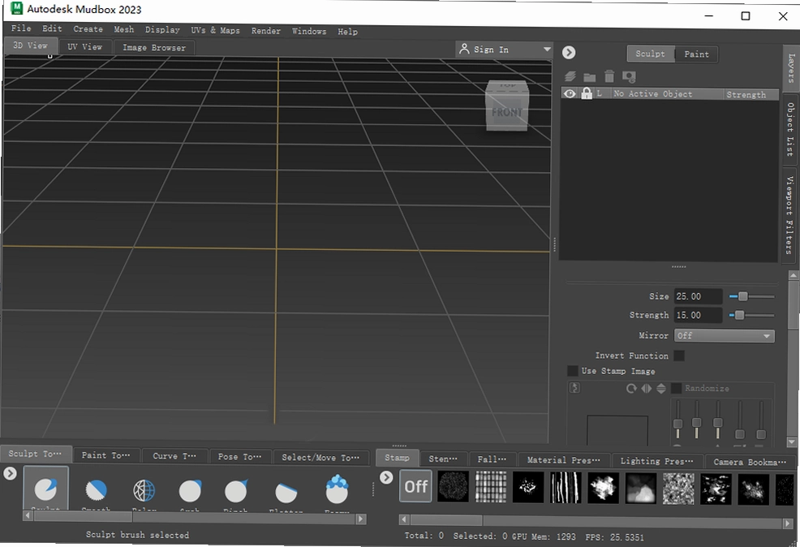Click the flip stamp vertically icon
Image resolution: width=800 pixels, height=547 pixels.
coord(661,388)
